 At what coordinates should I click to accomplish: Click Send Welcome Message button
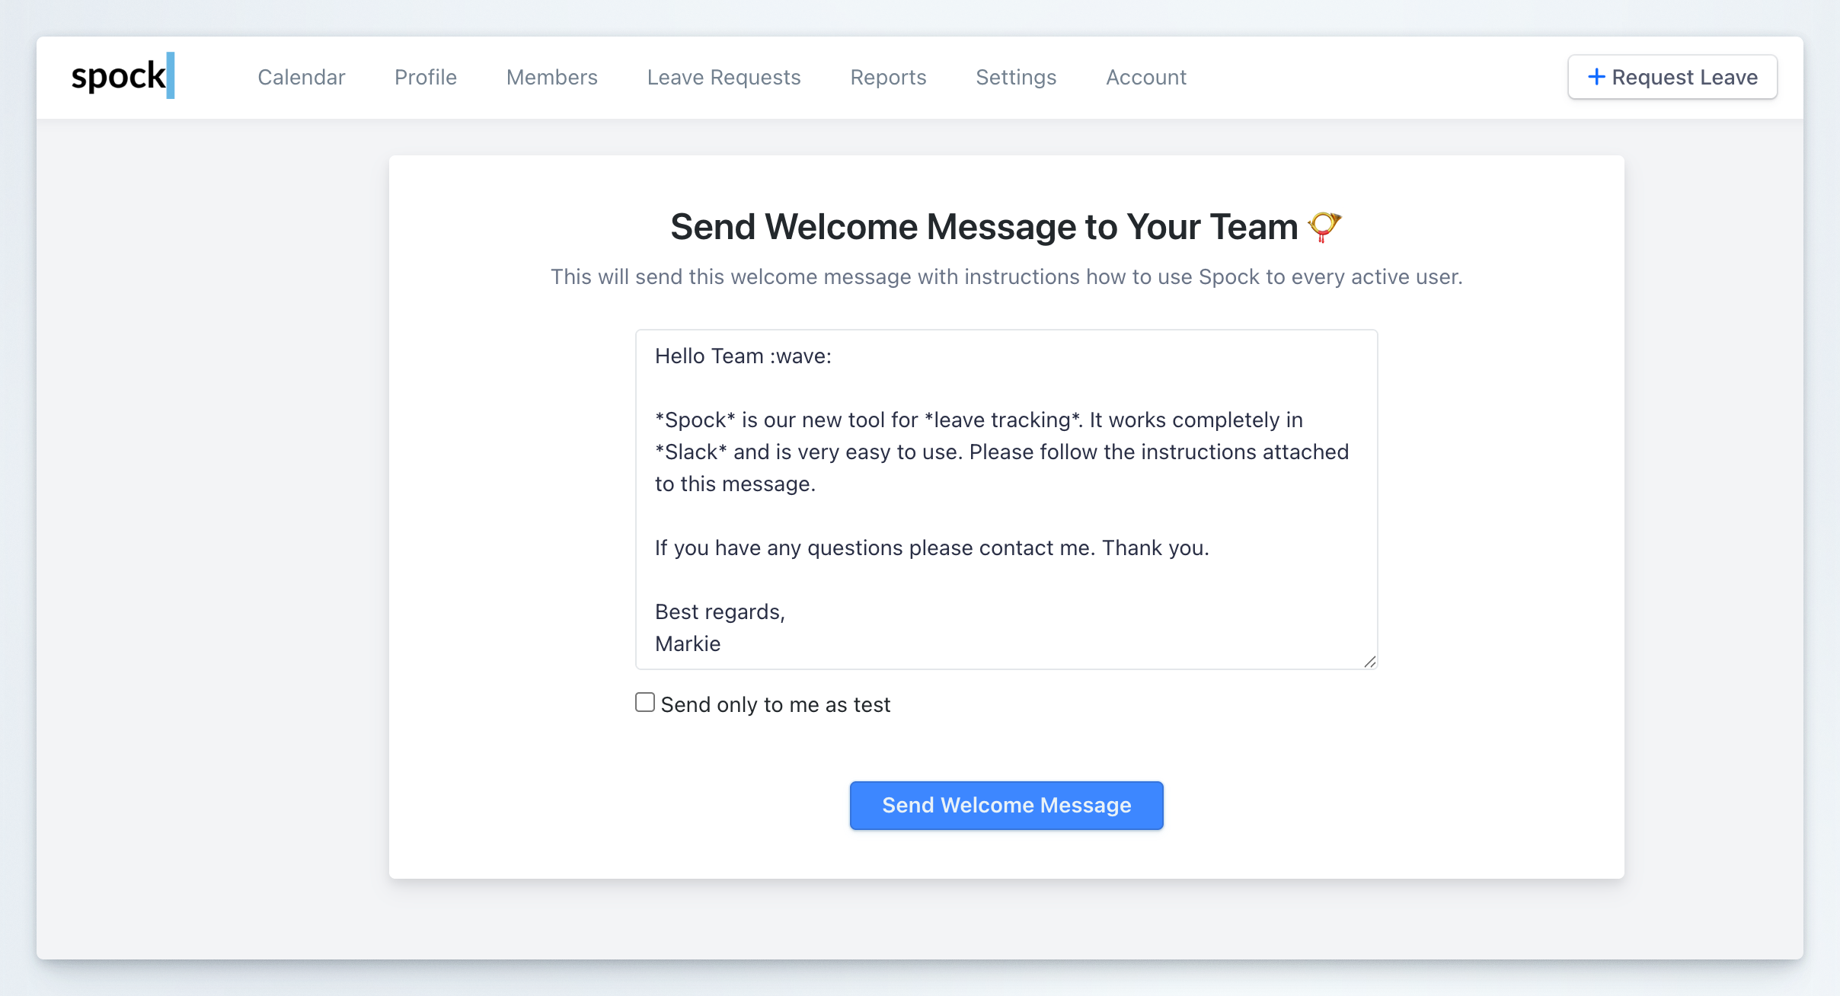(1005, 805)
